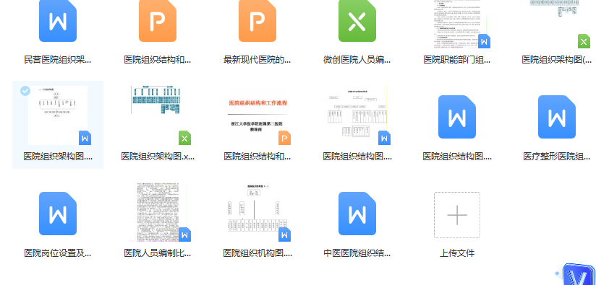Select file name 医院组织架构图.x…
The height and width of the screenshot is (285, 596).
tap(158, 156)
